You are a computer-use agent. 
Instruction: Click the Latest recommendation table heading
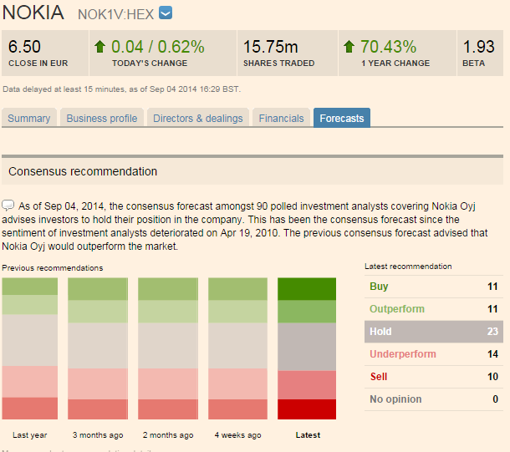(408, 267)
